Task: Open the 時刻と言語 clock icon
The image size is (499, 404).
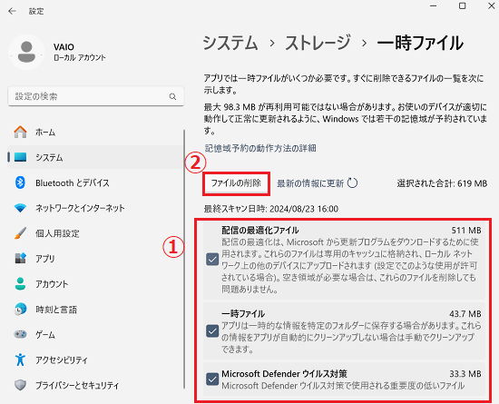Action: [x=20, y=310]
